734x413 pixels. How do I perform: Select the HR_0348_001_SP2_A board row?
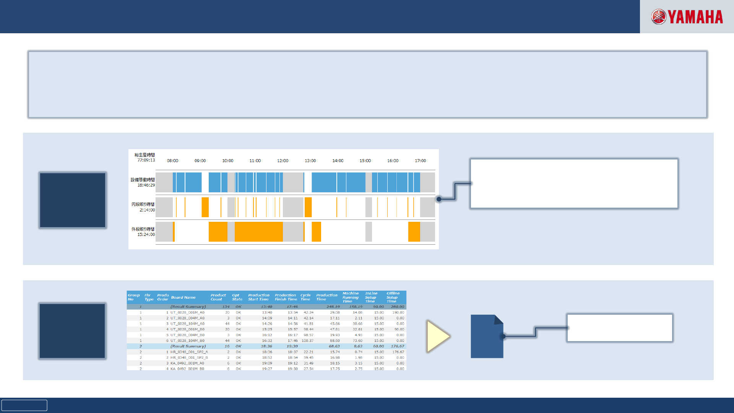coord(189,352)
